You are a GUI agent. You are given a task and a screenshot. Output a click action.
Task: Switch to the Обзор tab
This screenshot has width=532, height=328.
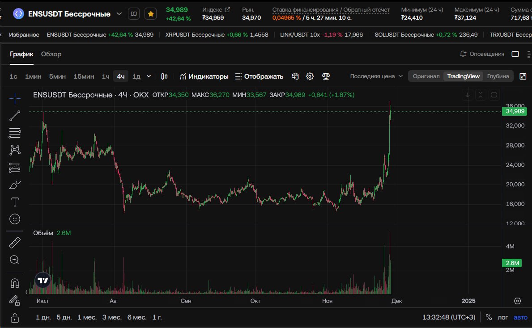(x=51, y=54)
